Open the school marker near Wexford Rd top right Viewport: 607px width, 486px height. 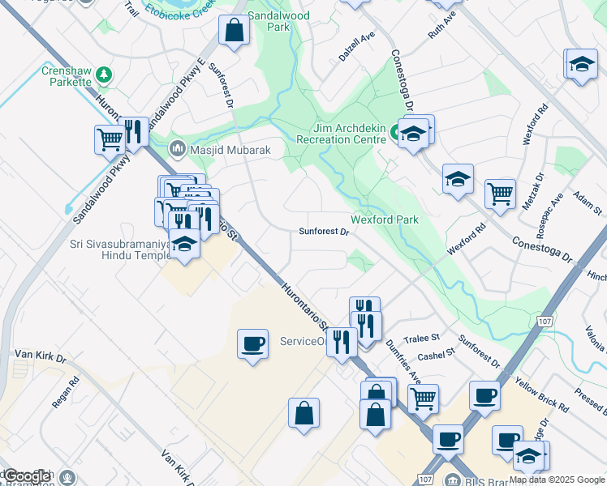(582, 67)
